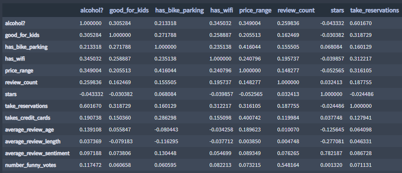
Task: Select the 'take_reservations' row label
Action: pos(26,106)
